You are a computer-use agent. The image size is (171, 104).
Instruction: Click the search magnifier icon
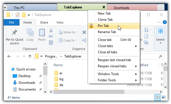tap(160, 56)
